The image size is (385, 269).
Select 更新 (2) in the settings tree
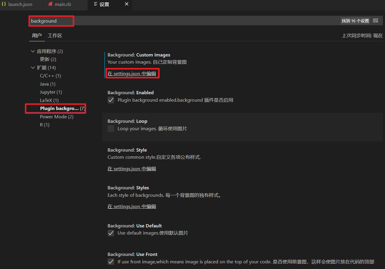pos(48,59)
